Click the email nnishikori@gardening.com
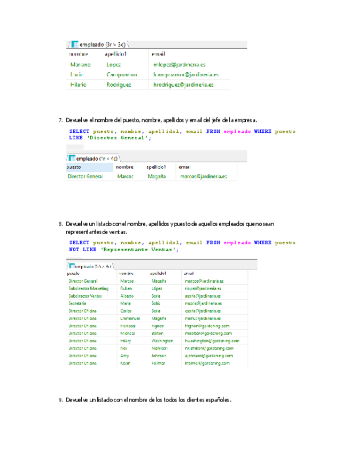Screen dimensions: 350x454 point(209,349)
